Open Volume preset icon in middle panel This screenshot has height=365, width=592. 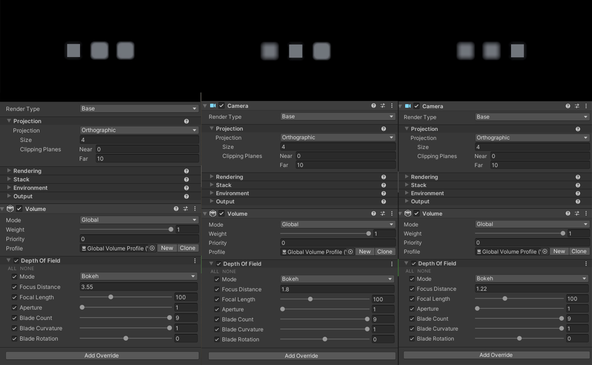click(383, 214)
